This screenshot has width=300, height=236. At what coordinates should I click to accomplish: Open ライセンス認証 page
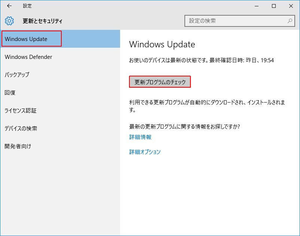(x=60, y=110)
